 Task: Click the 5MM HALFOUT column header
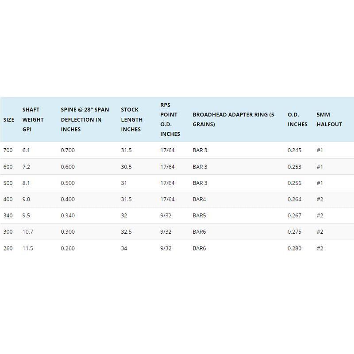click(x=329, y=119)
